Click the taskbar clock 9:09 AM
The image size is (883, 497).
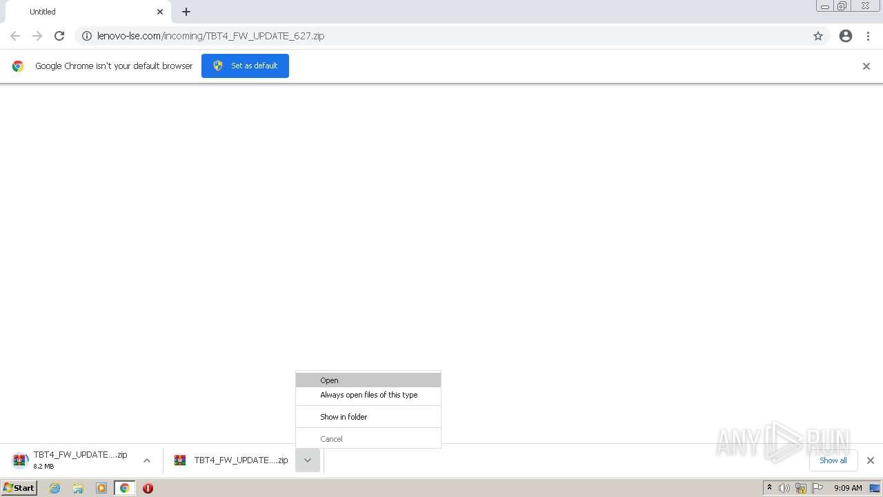848,488
